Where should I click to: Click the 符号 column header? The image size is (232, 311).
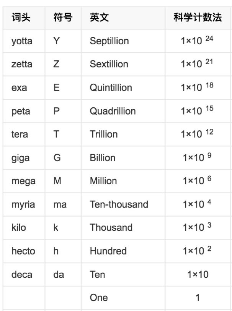[x=63, y=18]
